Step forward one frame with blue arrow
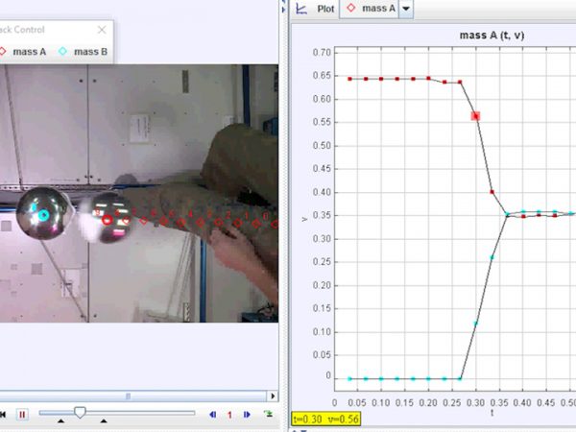Screen dimensions: 576x432 point(247,415)
